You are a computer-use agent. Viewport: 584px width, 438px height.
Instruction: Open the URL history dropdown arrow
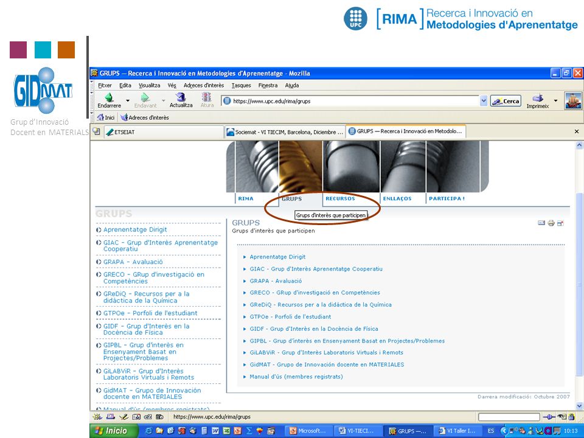click(484, 101)
